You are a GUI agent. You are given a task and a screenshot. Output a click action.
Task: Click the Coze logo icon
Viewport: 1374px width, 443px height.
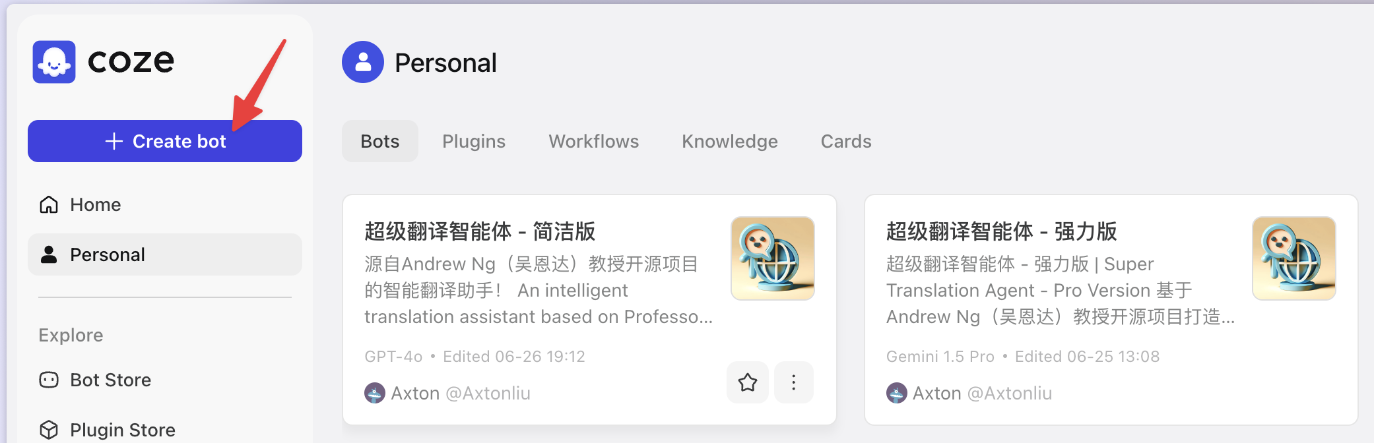point(54,62)
